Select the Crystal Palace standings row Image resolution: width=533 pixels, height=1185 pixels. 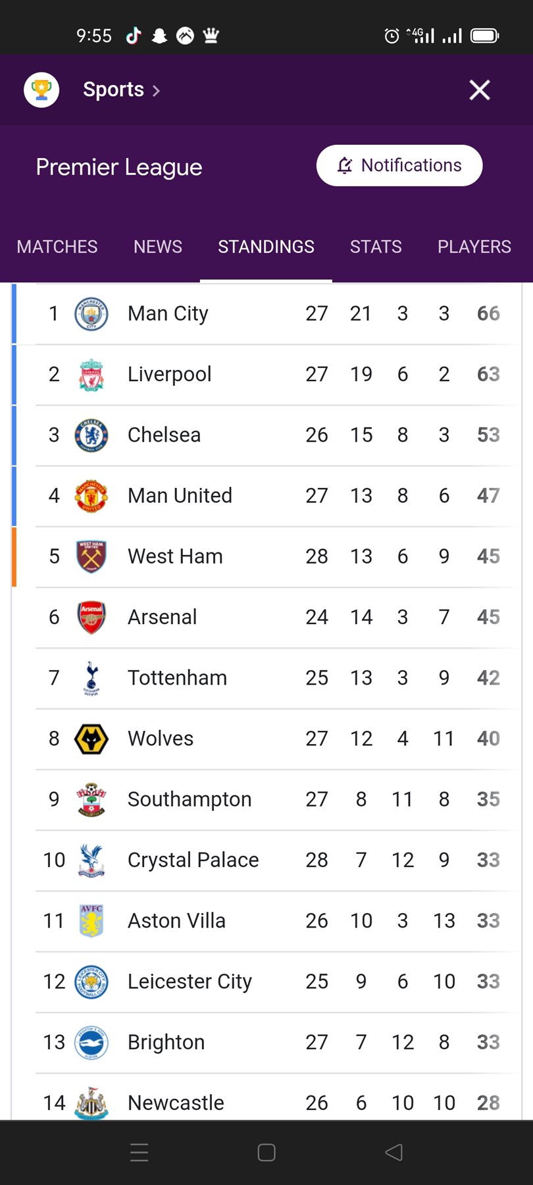(263, 860)
